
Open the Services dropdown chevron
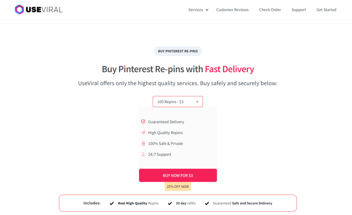coord(207,10)
